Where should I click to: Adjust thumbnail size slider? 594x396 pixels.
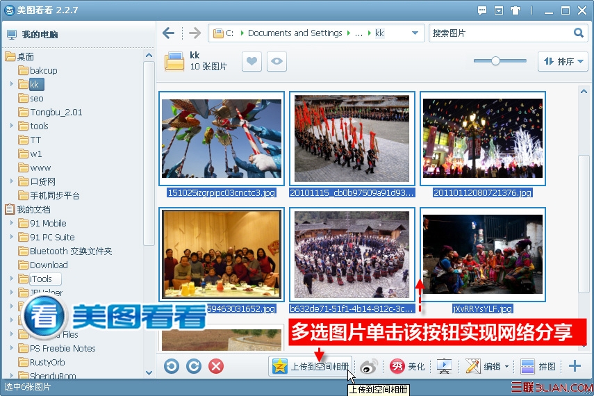[x=495, y=60]
